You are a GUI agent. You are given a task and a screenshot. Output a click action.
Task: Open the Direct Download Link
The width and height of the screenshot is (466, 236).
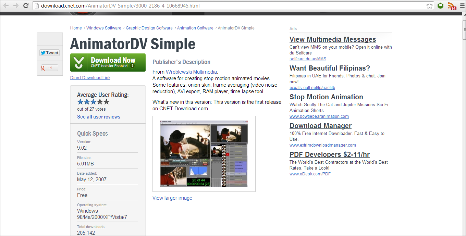click(90, 78)
